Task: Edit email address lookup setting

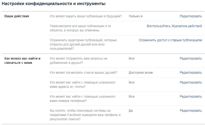Action: [x=191, y=82]
